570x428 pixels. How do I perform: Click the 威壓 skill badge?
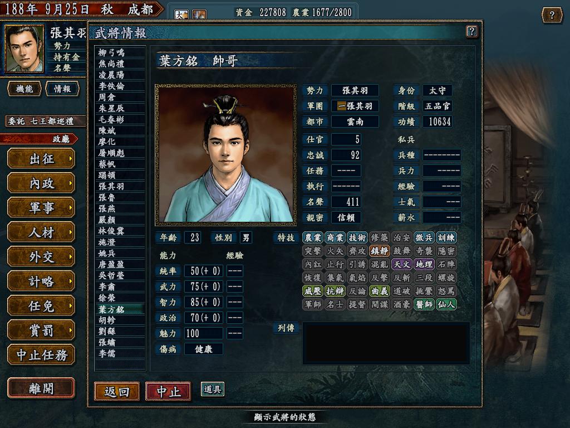[313, 291]
